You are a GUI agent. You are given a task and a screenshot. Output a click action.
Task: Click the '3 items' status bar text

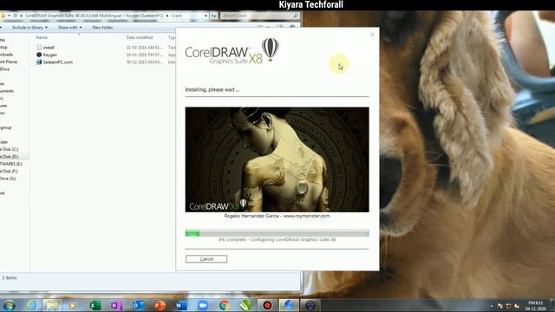tap(10, 277)
